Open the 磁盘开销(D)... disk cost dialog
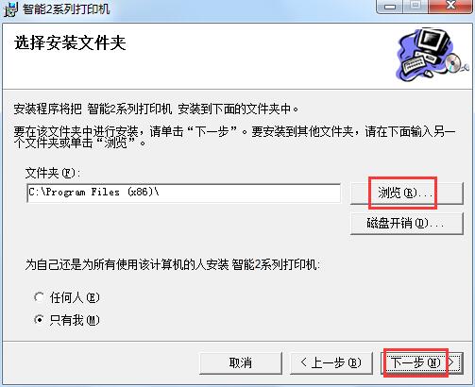475x387 pixels. click(407, 224)
